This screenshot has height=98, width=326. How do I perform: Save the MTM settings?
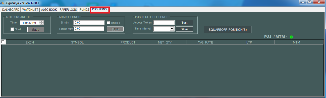click(115, 29)
